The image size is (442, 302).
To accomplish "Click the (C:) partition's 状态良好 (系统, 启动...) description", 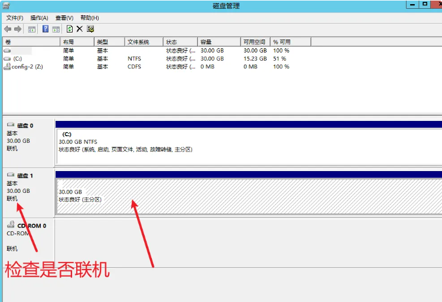I will (125, 149).
